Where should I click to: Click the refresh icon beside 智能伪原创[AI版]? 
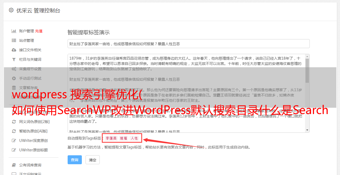click(14, 131)
